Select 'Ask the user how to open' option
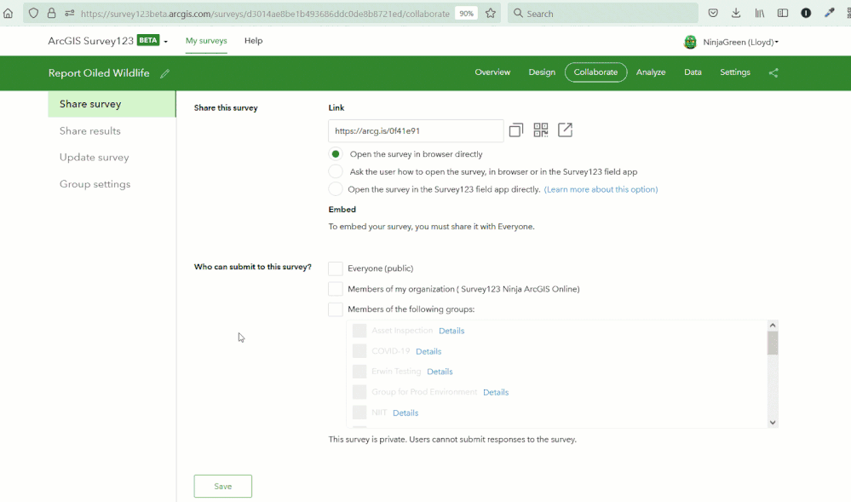Screen dimensions: 851x502 [336, 171]
